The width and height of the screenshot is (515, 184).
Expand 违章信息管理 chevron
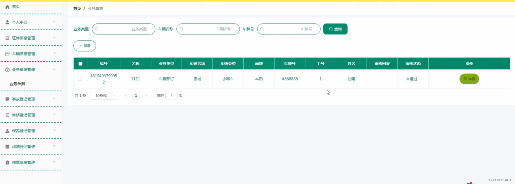point(54,162)
